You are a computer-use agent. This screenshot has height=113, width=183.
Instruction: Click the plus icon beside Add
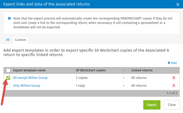click(x=169, y=63)
